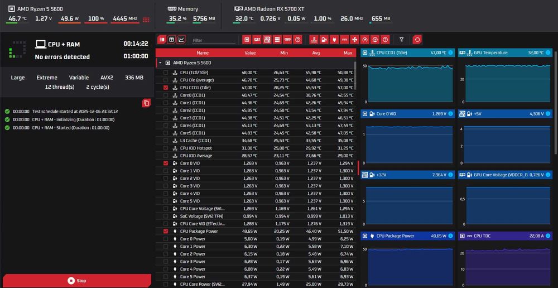Open info icon on CPU Package Power graph
558x288 pixels.
click(450, 236)
